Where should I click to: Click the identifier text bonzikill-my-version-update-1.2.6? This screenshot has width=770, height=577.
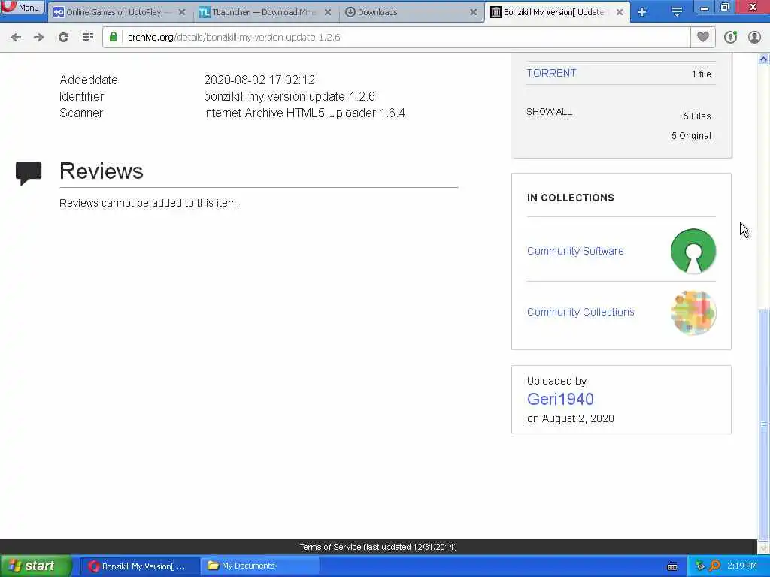click(290, 97)
